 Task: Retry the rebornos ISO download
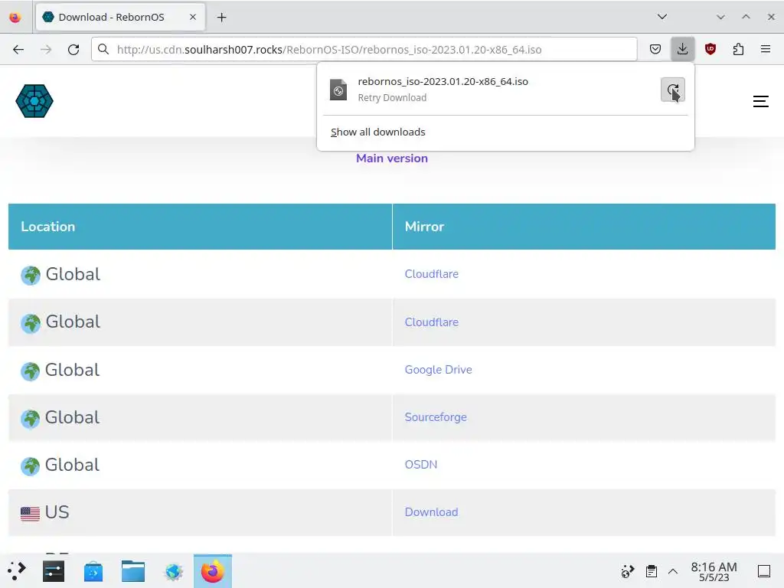tap(672, 90)
